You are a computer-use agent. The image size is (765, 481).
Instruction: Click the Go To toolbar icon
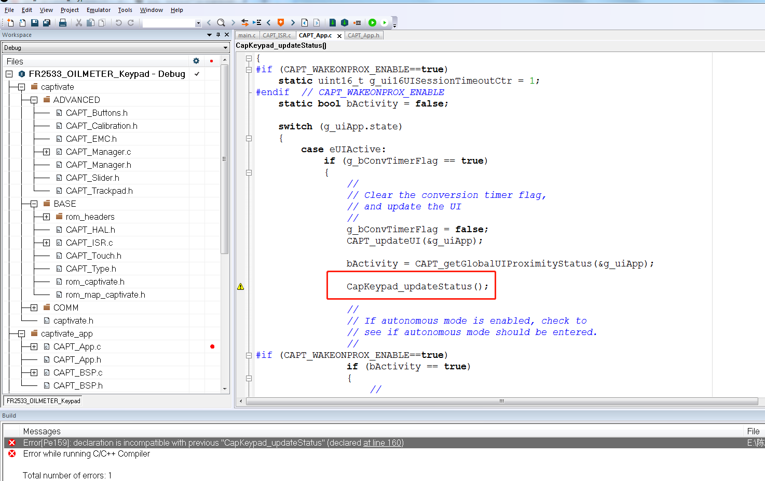tap(257, 22)
